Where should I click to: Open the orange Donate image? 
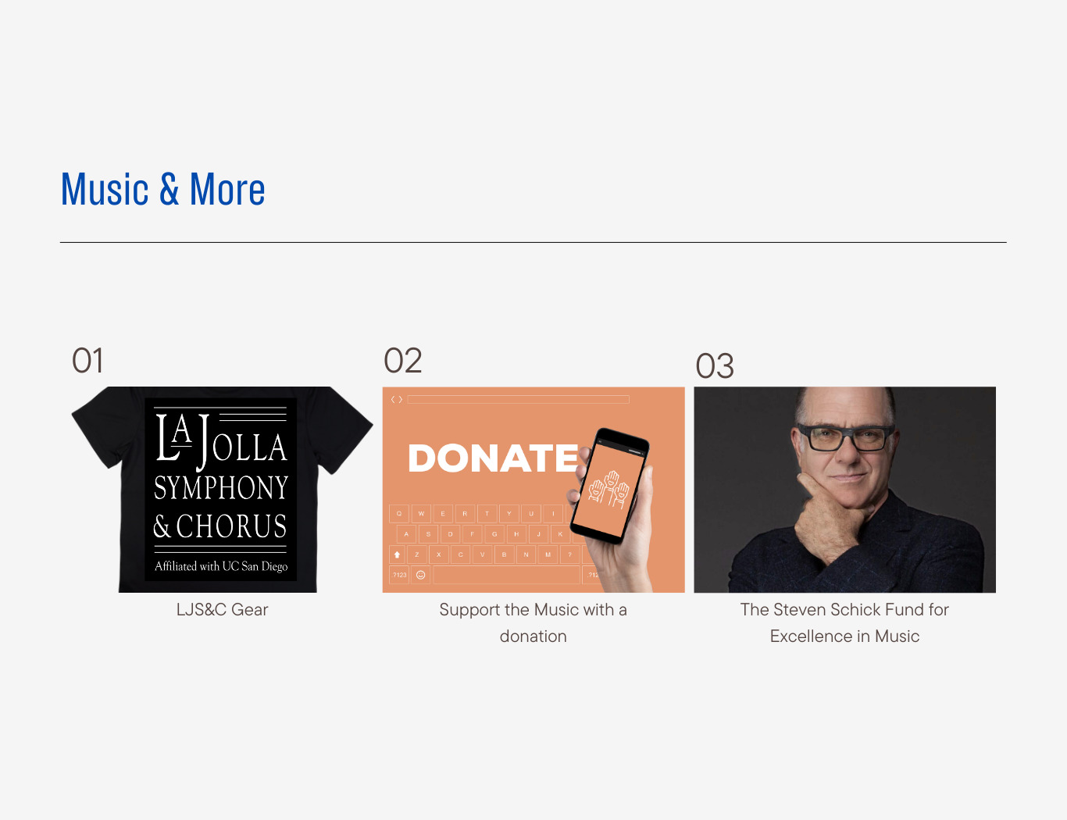[533, 490]
